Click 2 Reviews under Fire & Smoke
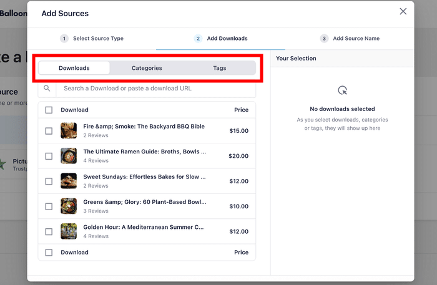The height and width of the screenshot is (285, 437). (x=96, y=135)
